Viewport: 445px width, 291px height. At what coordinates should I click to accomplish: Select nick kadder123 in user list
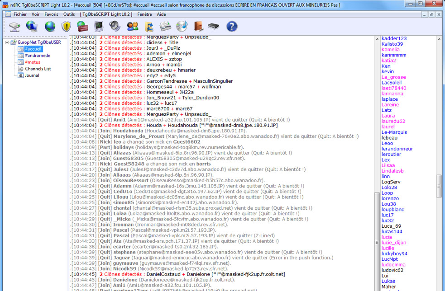394,38
